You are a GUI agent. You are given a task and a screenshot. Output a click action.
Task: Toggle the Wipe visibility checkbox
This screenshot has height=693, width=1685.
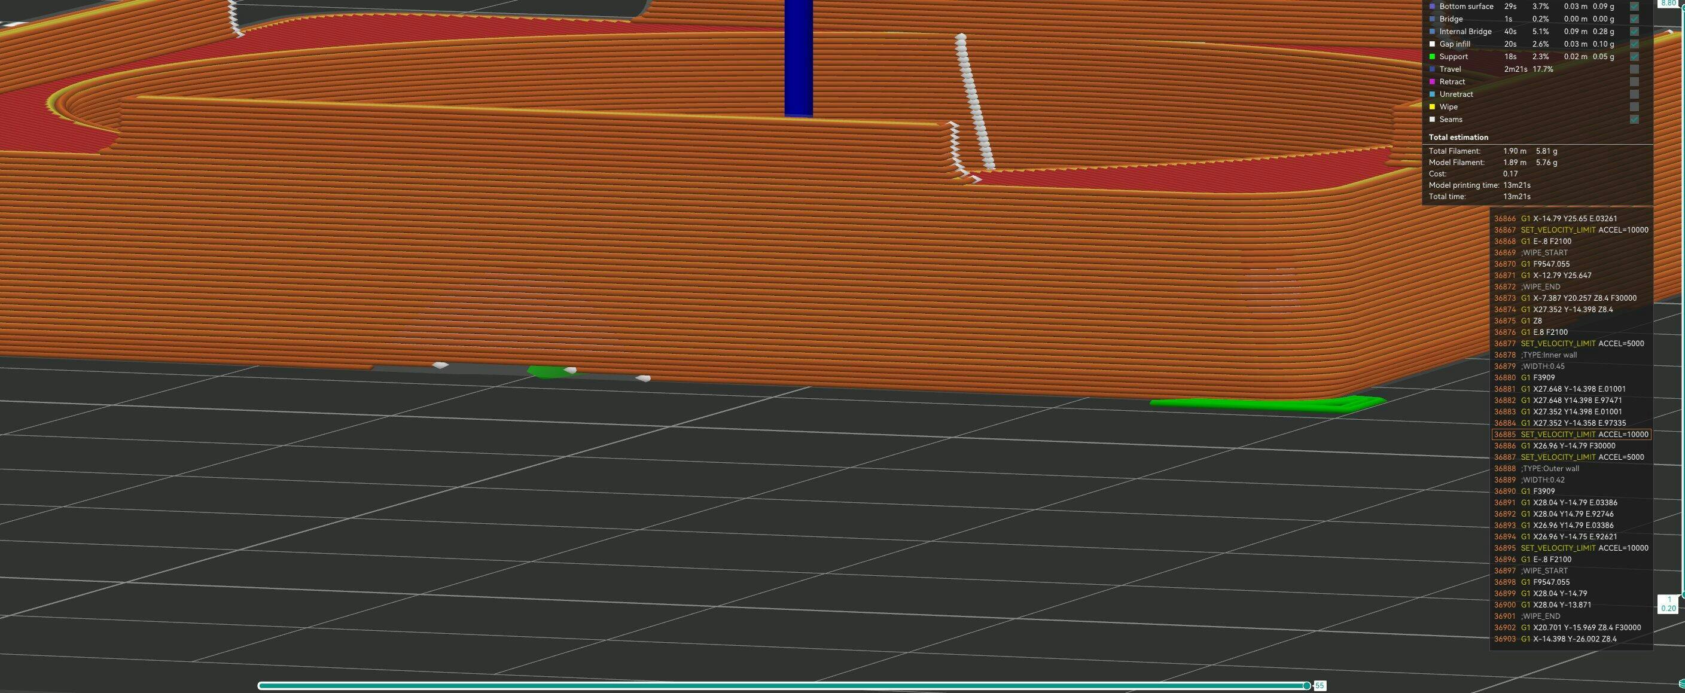click(1634, 107)
